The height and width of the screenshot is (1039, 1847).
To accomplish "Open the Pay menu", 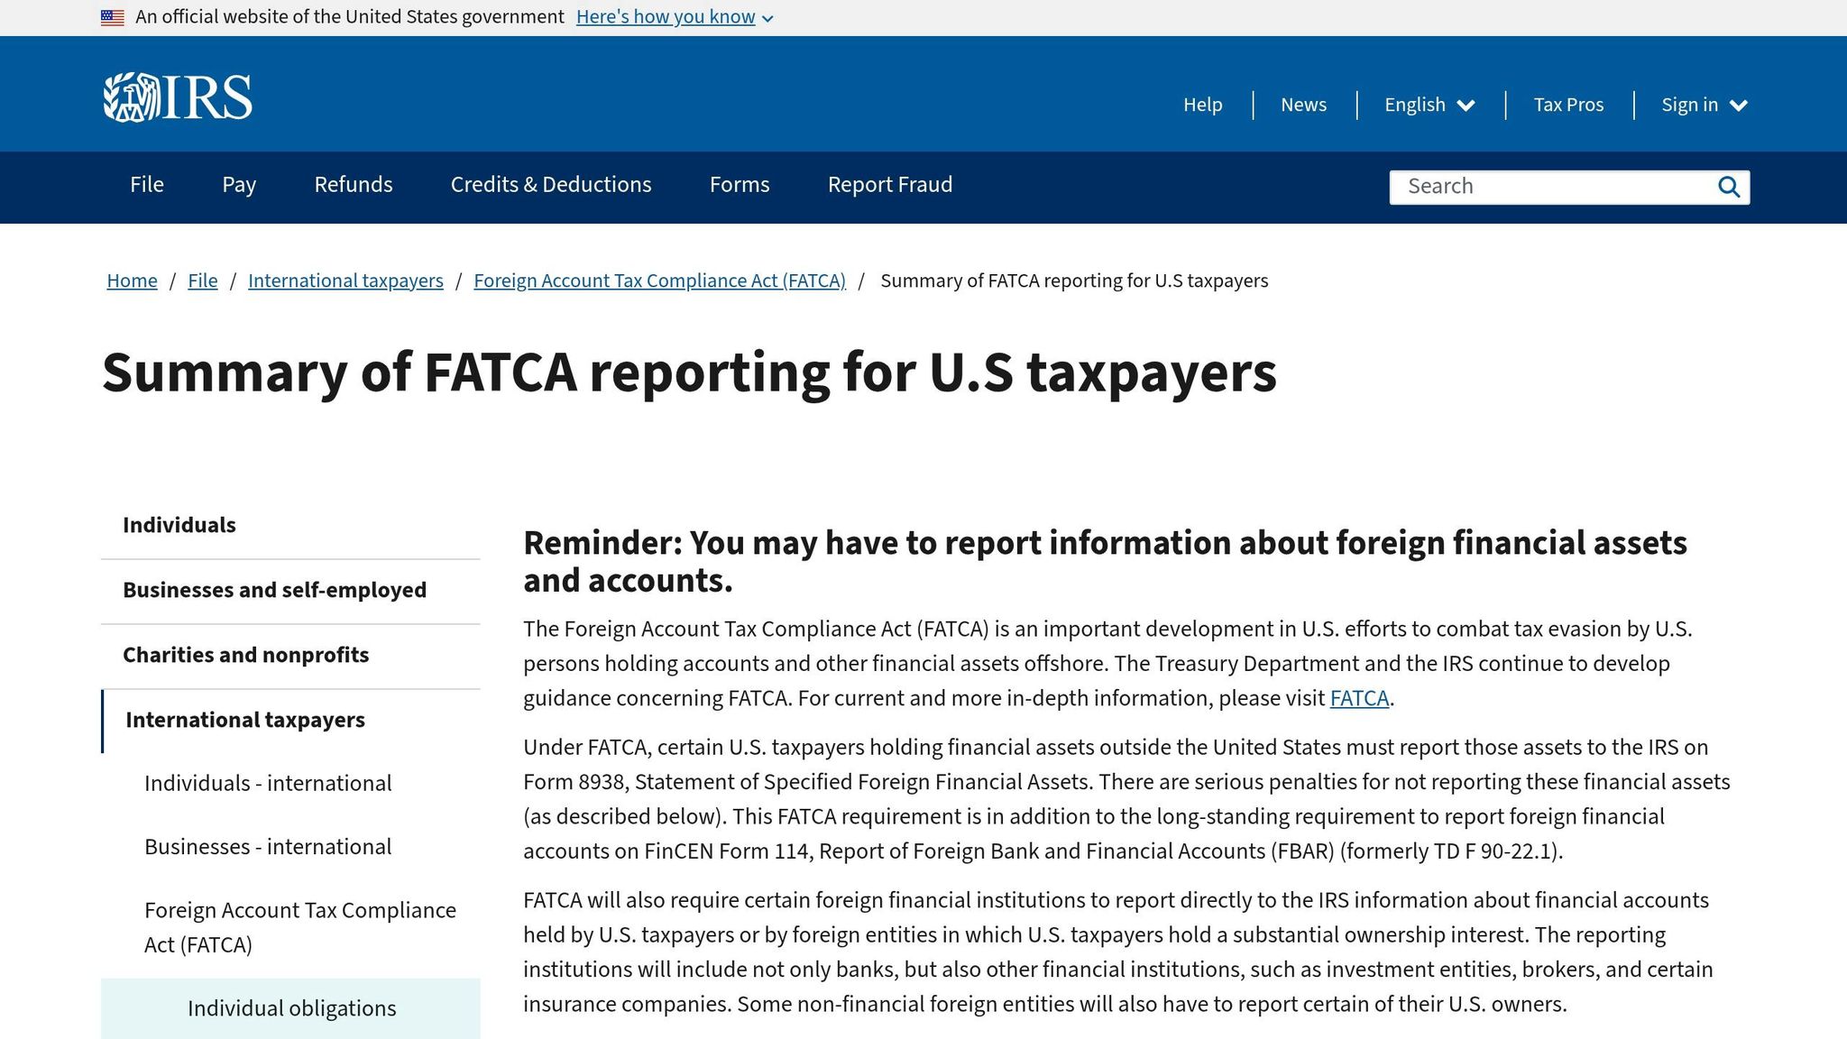I will [239, 185].
